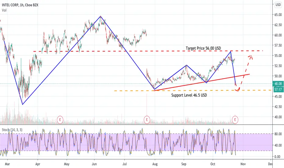284x168 pixels.
Task: Click the Target Price 56.00 USD label
Action: [x=203, y=48]
